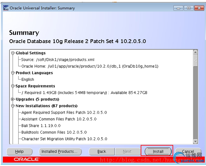Select Bali Share 1.1.19.0.0 row

point(41,126)
